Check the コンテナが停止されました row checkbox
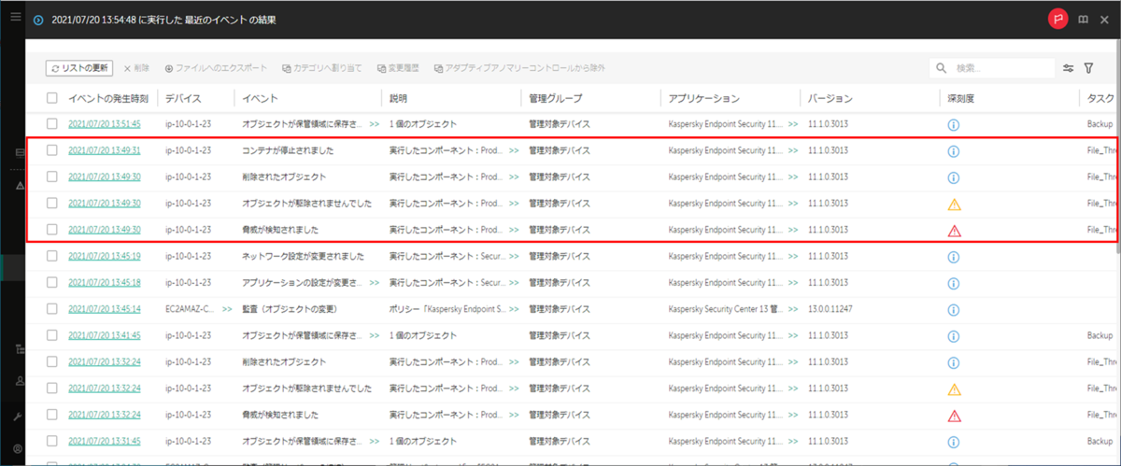 click(x=52, y=150)
